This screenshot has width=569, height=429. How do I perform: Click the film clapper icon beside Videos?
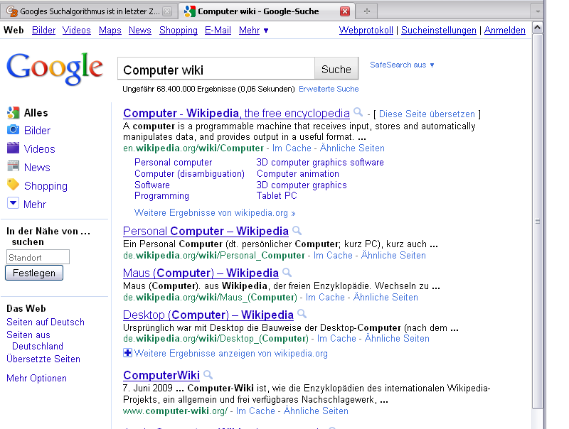tap(13, 148)
